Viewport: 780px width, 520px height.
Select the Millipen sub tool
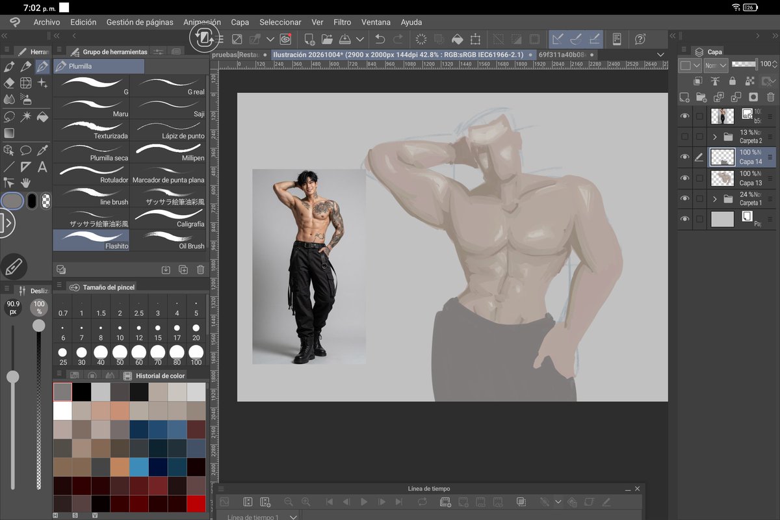click(168, 152)
